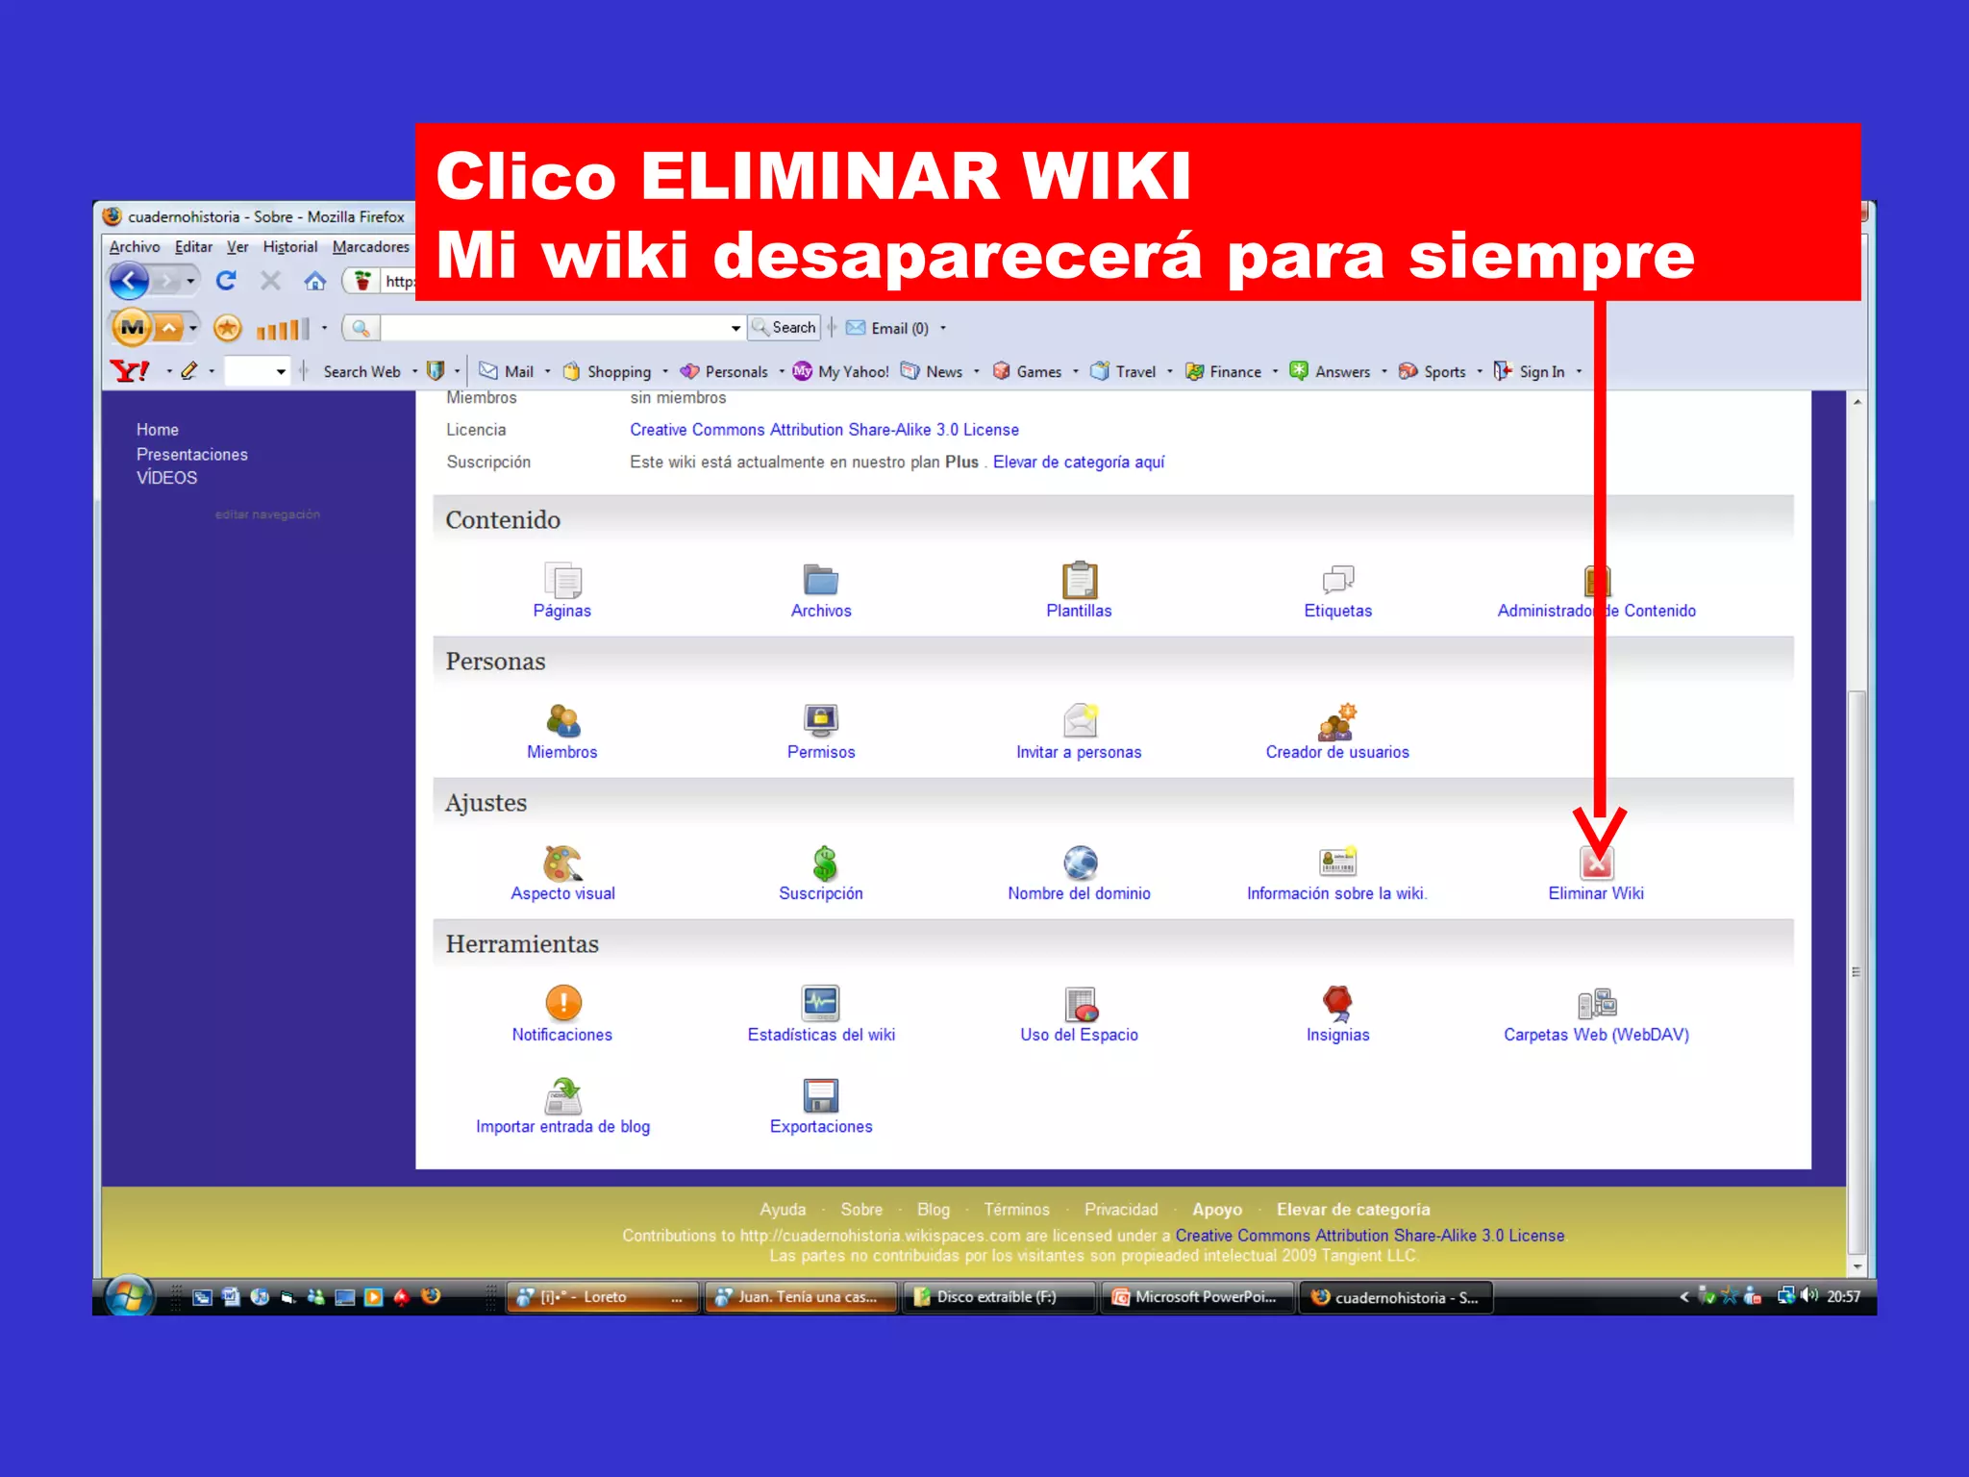
Task: Reload the page with the refresh icon
Action: pos(226,280)
